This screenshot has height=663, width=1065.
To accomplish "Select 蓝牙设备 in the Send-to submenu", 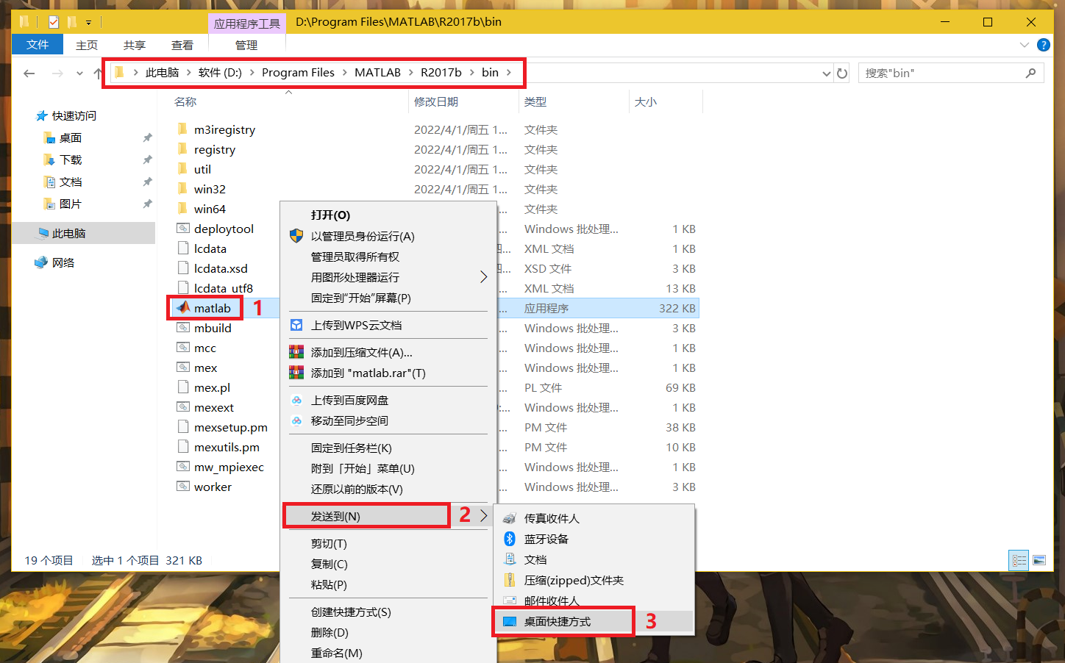I will point(546,539).
